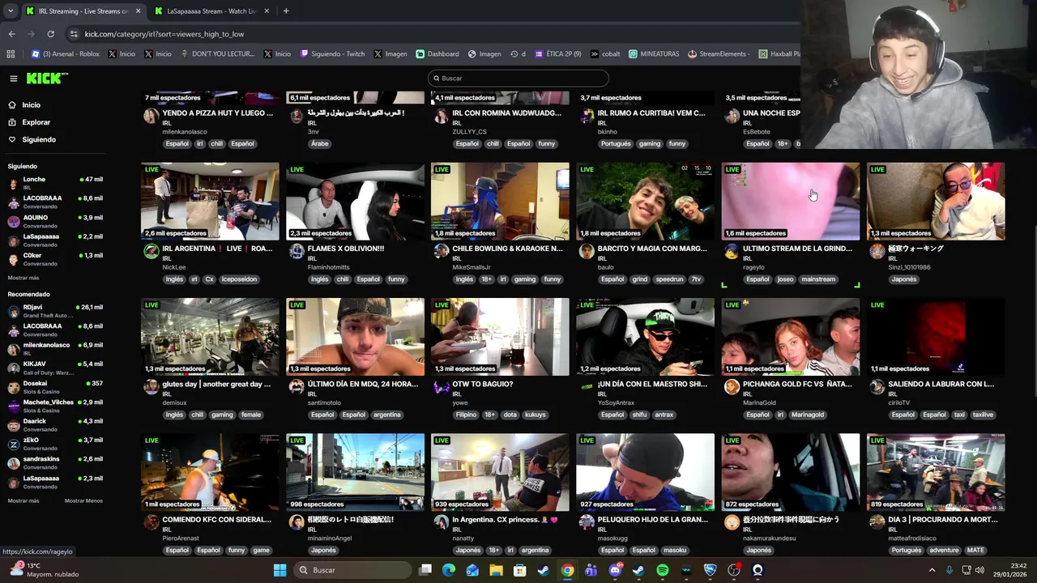
Task: Open KIKJAV recommended channel
Action: [x=55, y=368]
